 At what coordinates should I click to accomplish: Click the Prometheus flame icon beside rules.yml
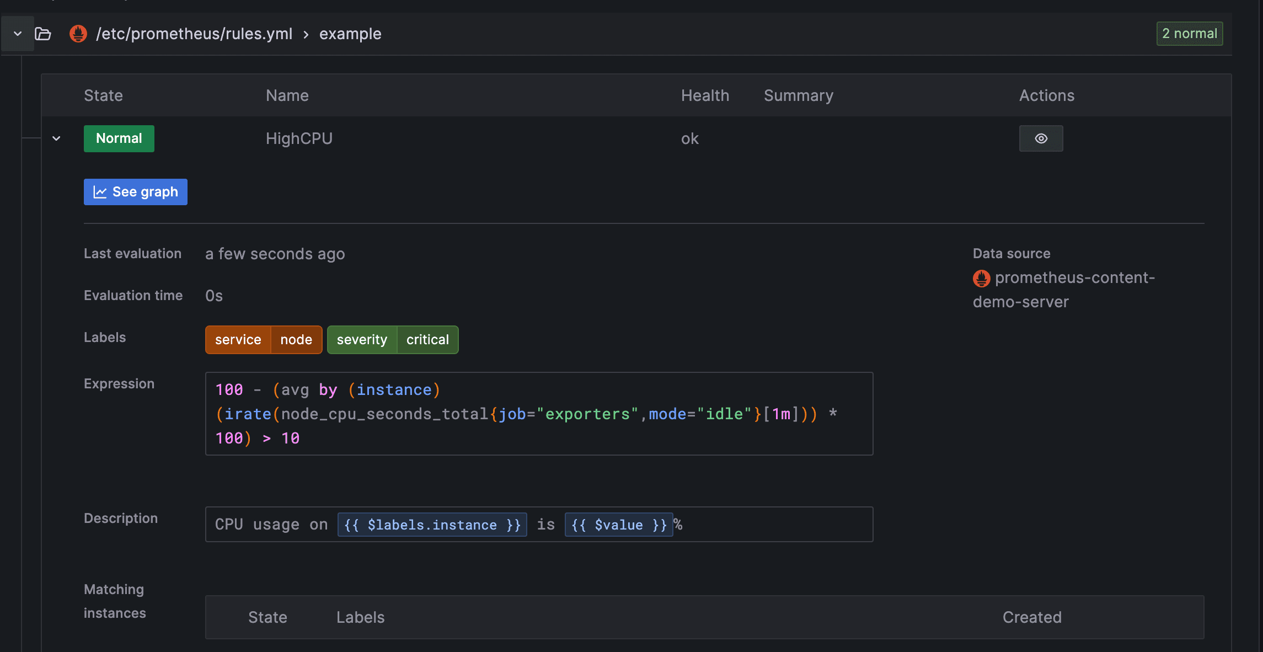78,34
